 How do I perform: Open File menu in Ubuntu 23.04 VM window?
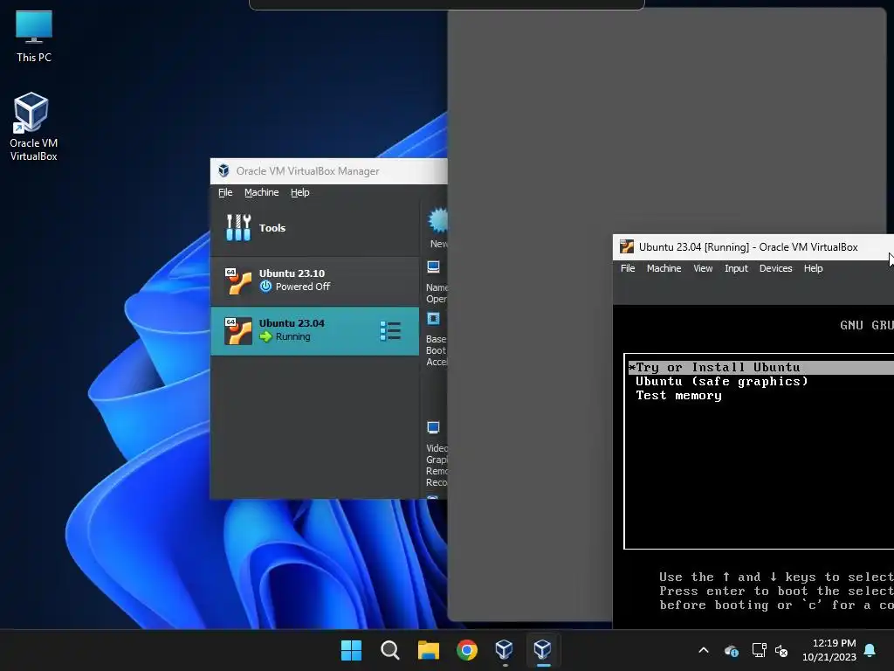628,268
